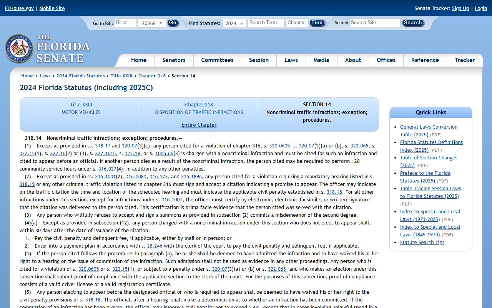The width and height of the screenshot is (492, 308).
Task: Click the Search button for site search
Action: pyautogui.click(x=413, y=23)
